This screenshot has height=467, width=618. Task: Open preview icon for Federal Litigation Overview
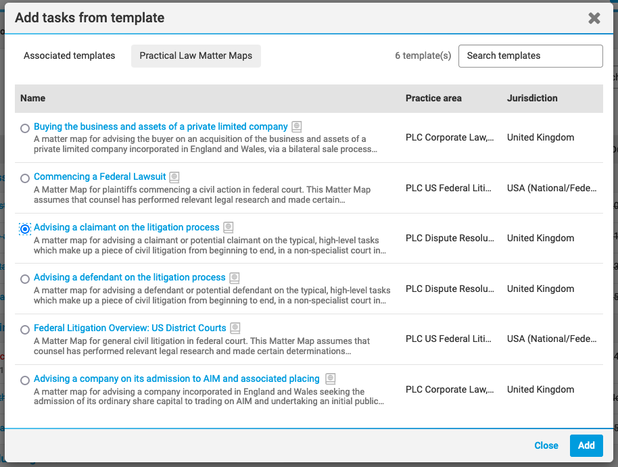coord(235,328)
